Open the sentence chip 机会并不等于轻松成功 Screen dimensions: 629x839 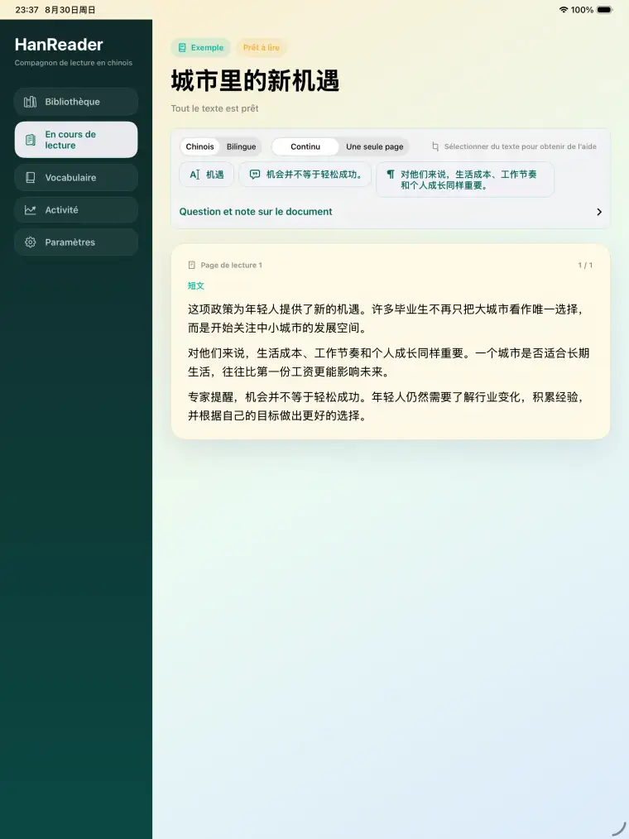pyautogui.click(x=305, y=175)
